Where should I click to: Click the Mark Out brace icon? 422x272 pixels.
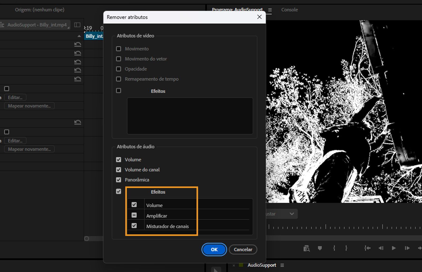(x=346, y=248)
